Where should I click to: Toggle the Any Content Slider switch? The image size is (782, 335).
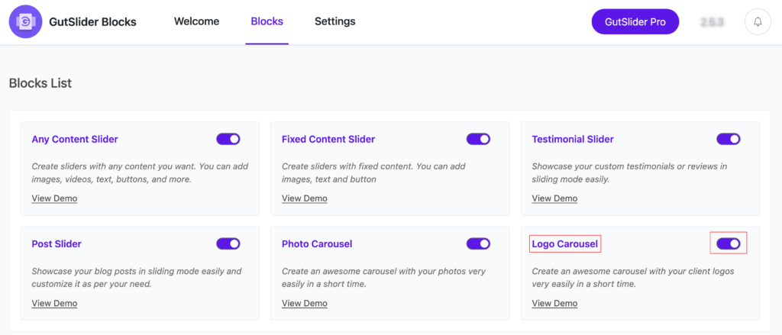point(228,139)
